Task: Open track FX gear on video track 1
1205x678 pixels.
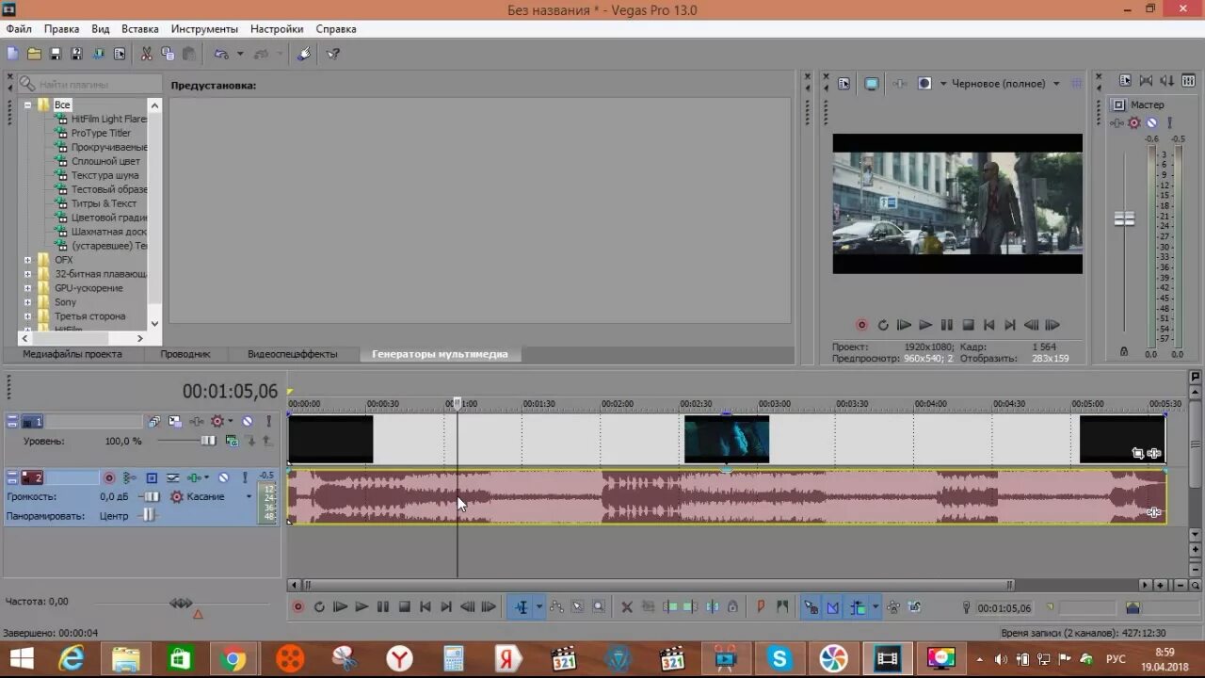Action: coord(217,421)
